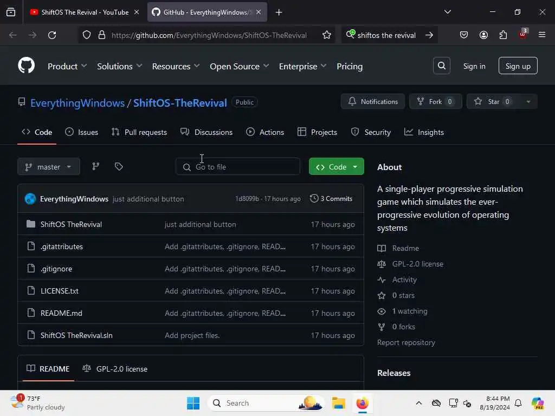The height and width of the screenshot is (416, 555).
Task: Open the README.md file
Action: [61, 313]
